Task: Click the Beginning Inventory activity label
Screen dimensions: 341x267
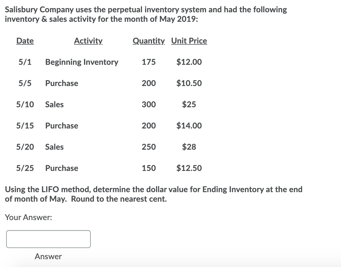Action: coord(82,62)
